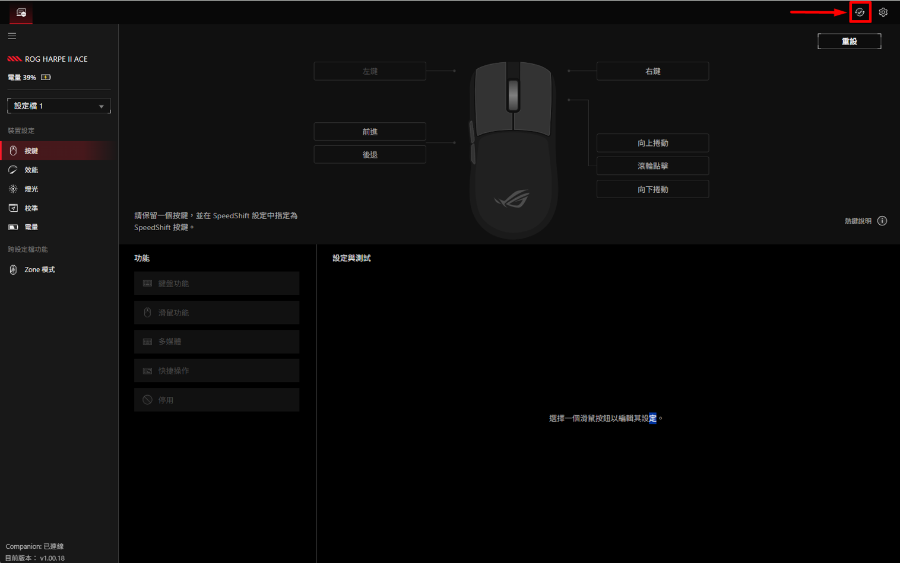Image resolution: width=900 pixels, height=563 pixels.
Task: Choose the 鍵盤功能 function category
Action: tap(217, 283)
